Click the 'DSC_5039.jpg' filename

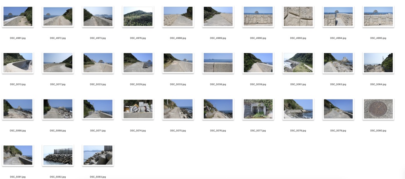(258, 84)
